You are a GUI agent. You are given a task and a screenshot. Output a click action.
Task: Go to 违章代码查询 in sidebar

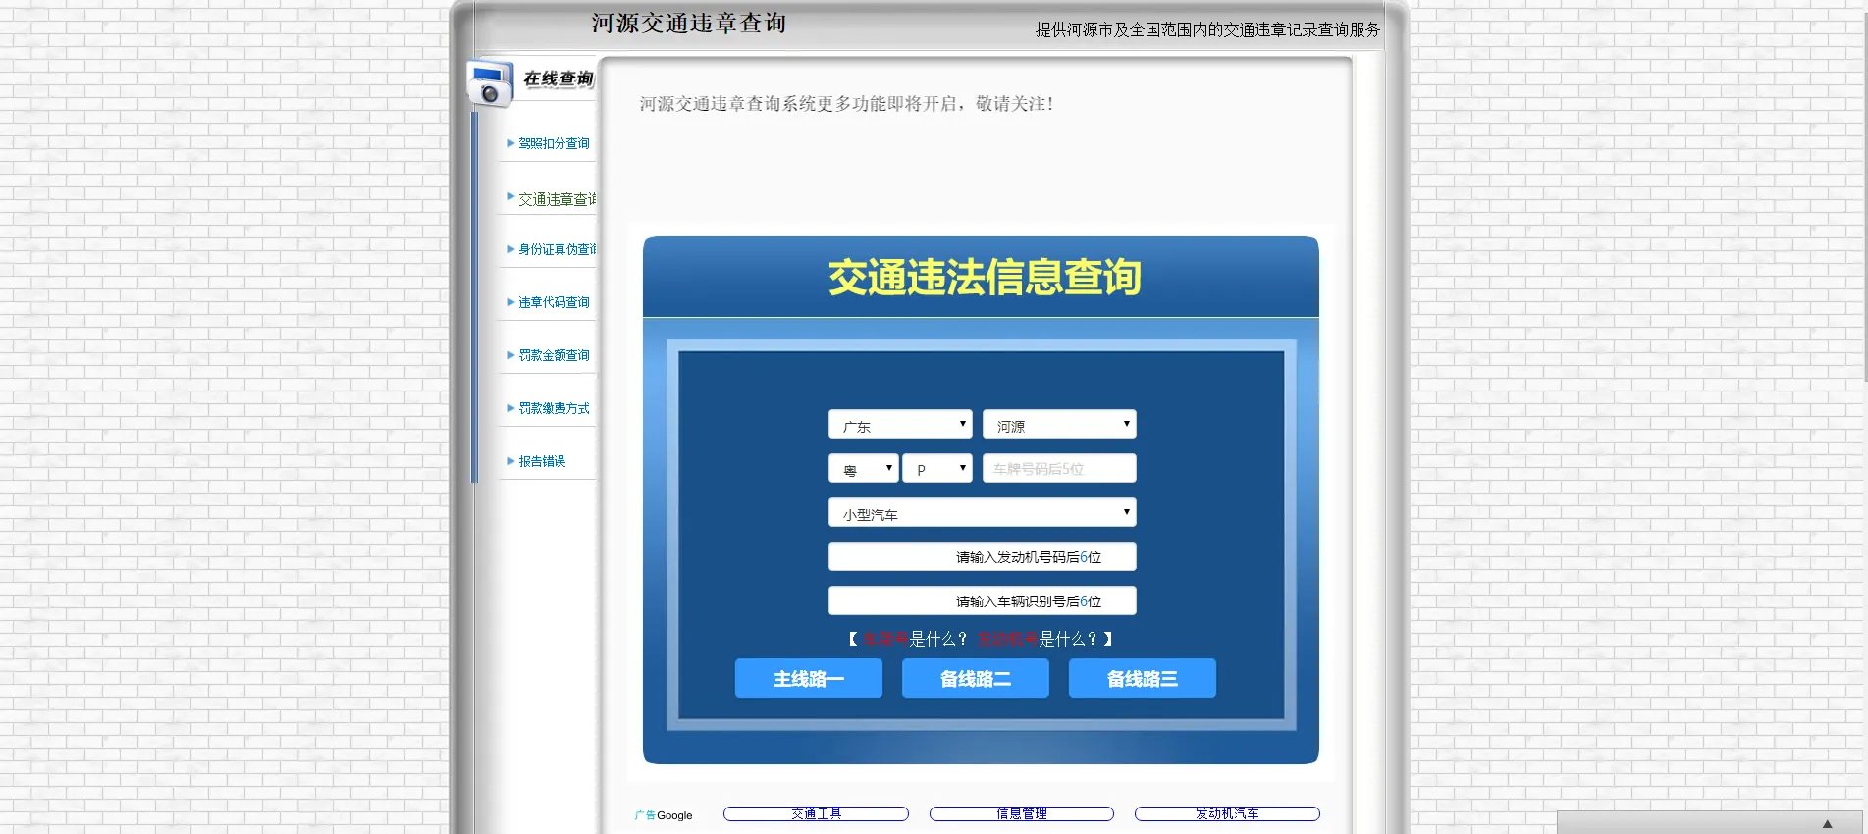[554, 302]
